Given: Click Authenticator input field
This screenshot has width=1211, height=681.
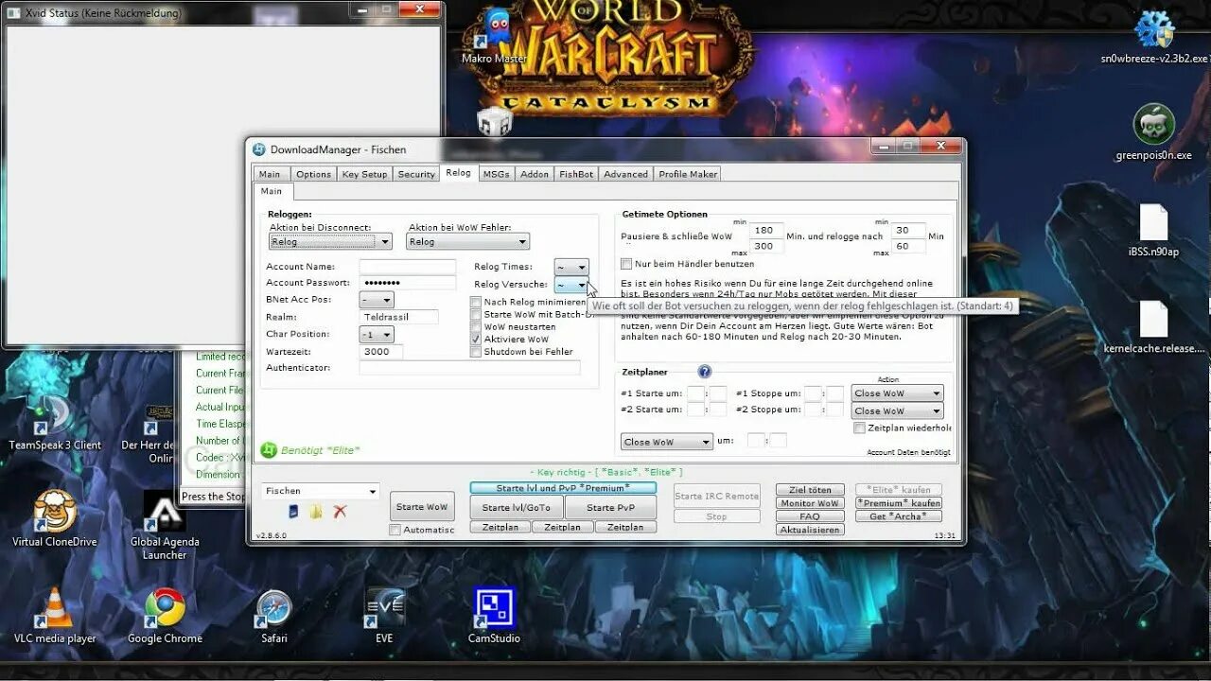Looking at the screenshot, I should click(469, 367).
